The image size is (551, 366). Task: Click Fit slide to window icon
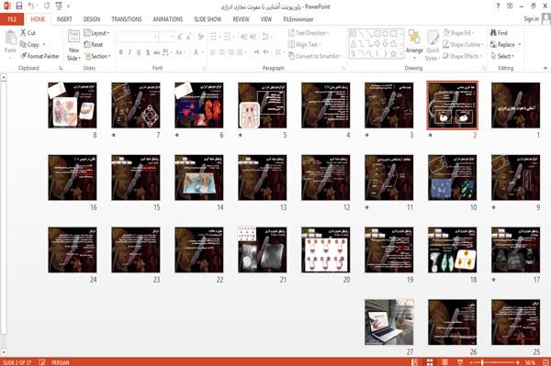pos(545,362)
